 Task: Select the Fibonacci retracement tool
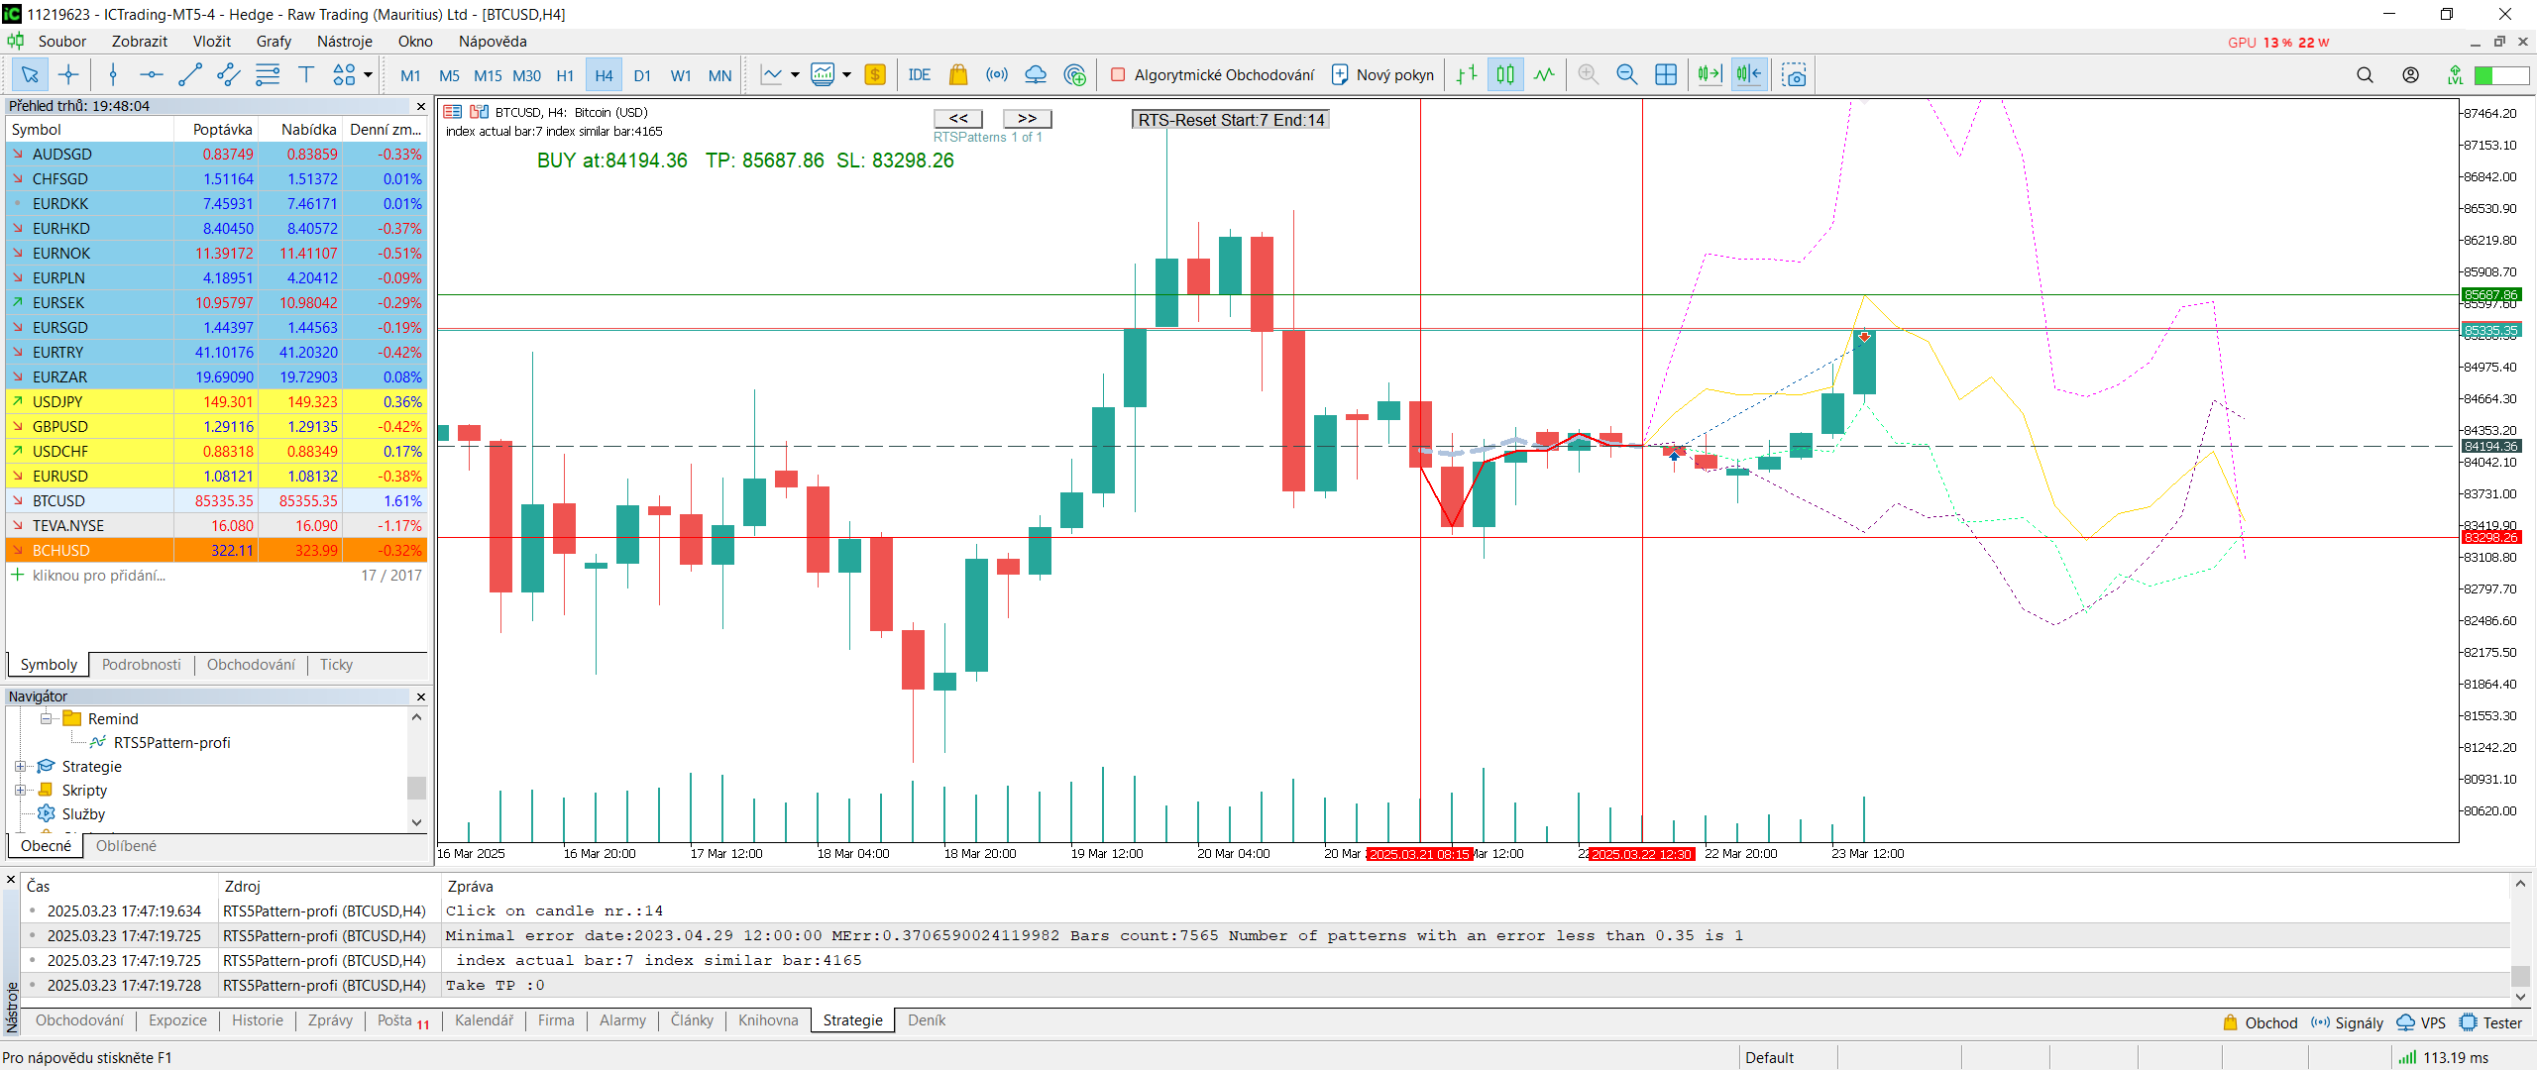(x=267, y=74)
